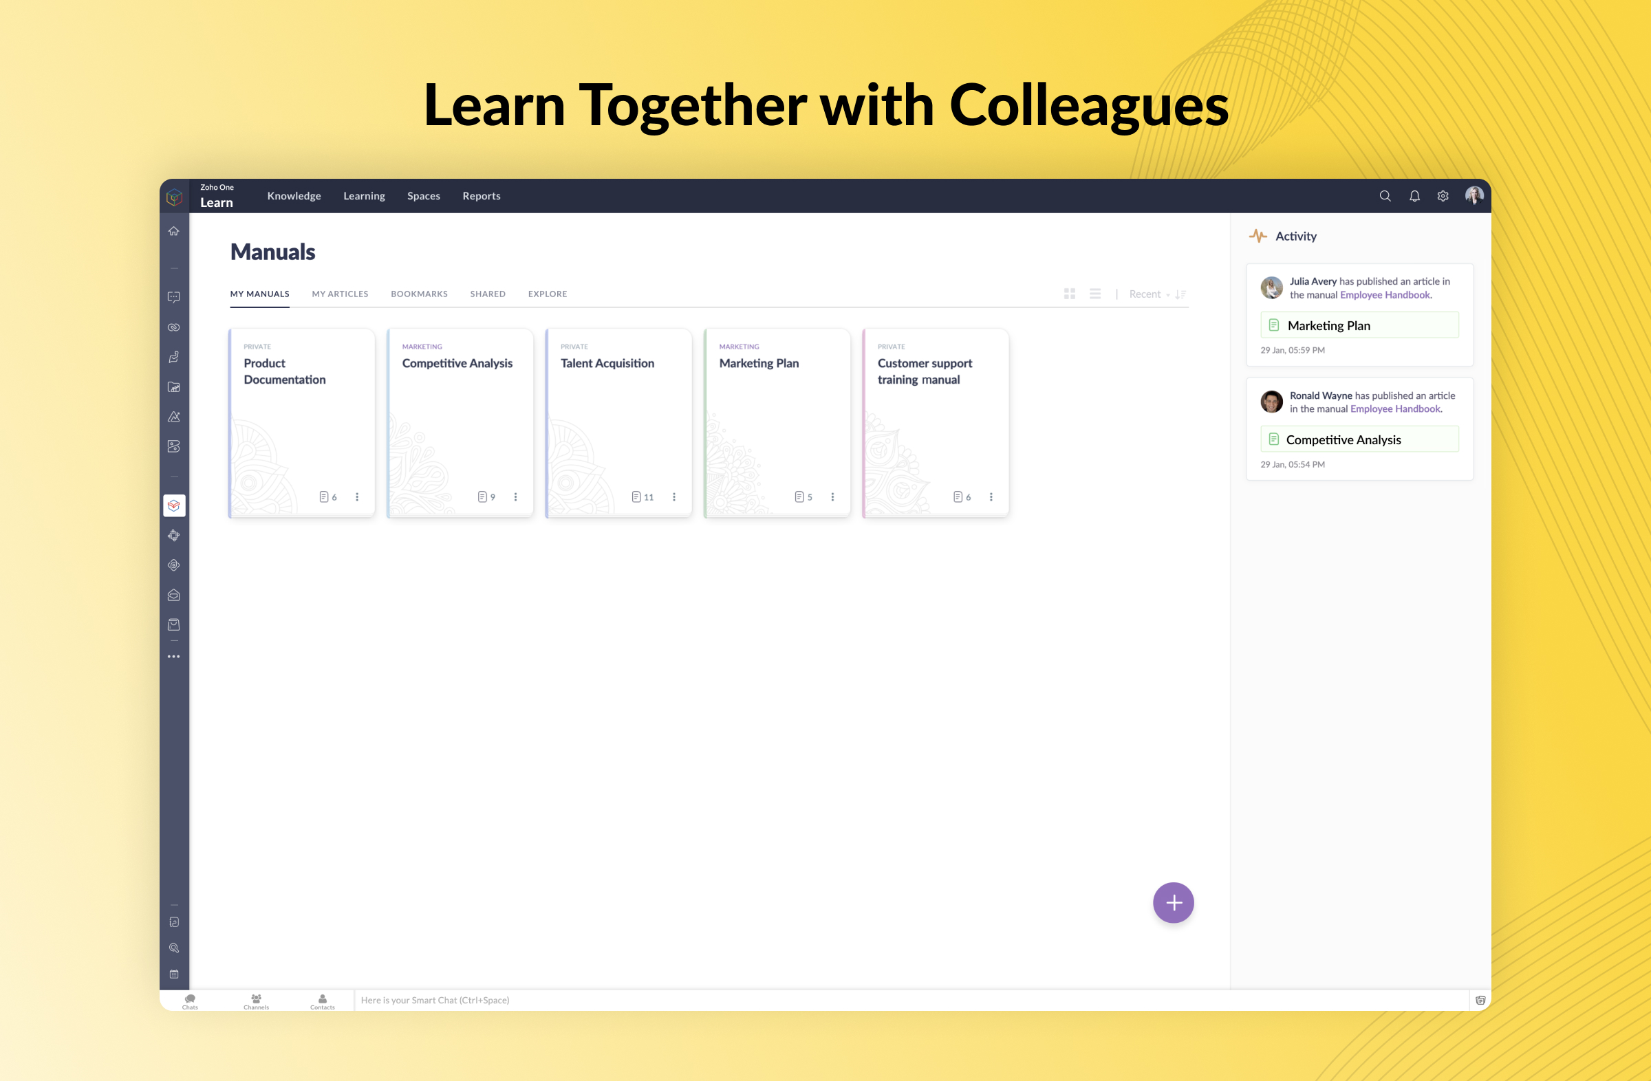1651x1081 pixels.
Task: Select the list view toggle icon
Action: [x=1094, y=296]
